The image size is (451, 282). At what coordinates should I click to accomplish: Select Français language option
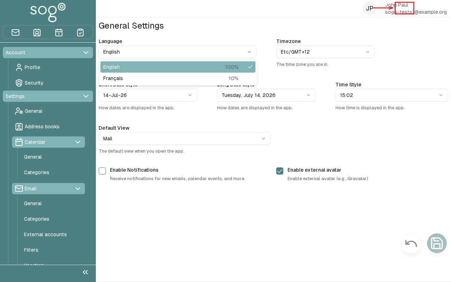point(178,78)
